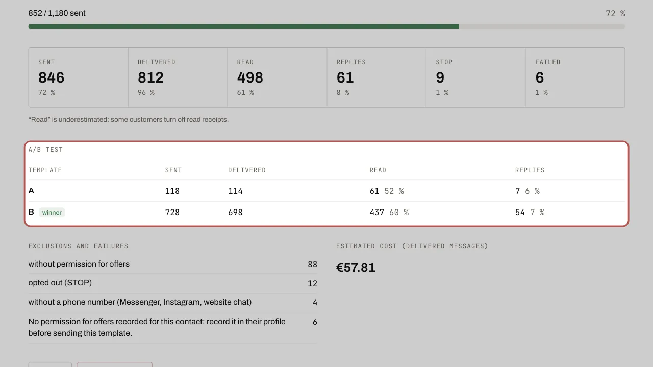653x367 pixels.
Task: Select the 498 value in the Read card
Action: click(x=250, y=77)
